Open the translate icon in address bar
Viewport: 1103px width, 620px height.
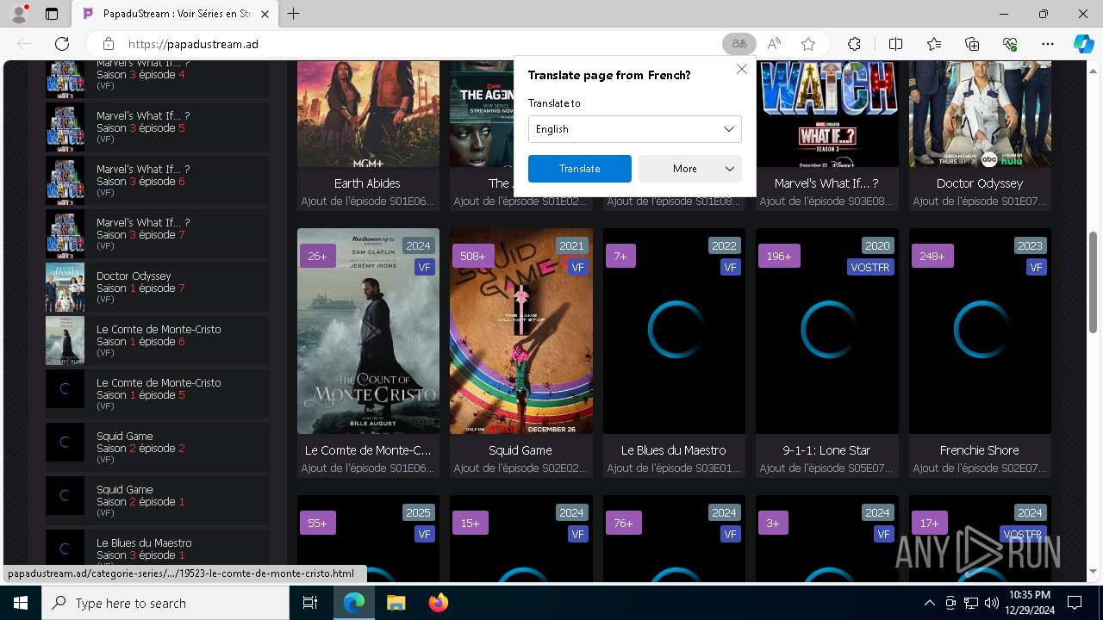738,44
